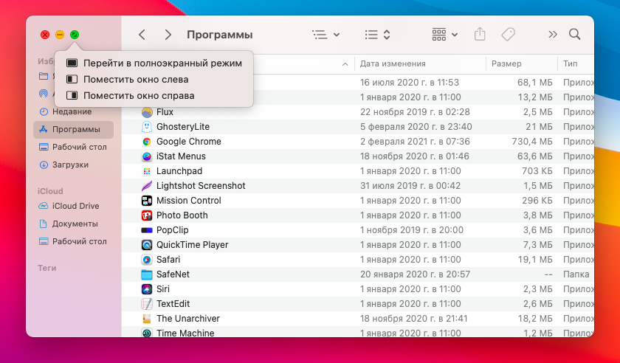Click the Папка type cell
The image size is (620, 363).
coord(576,274)
